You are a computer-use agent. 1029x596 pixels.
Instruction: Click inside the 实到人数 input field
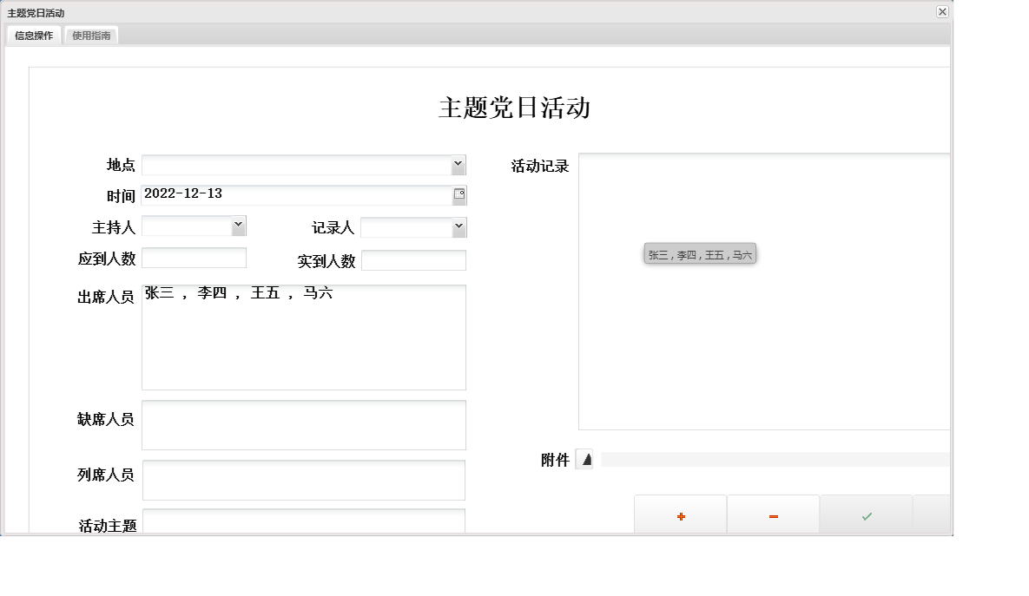(414, 259)
